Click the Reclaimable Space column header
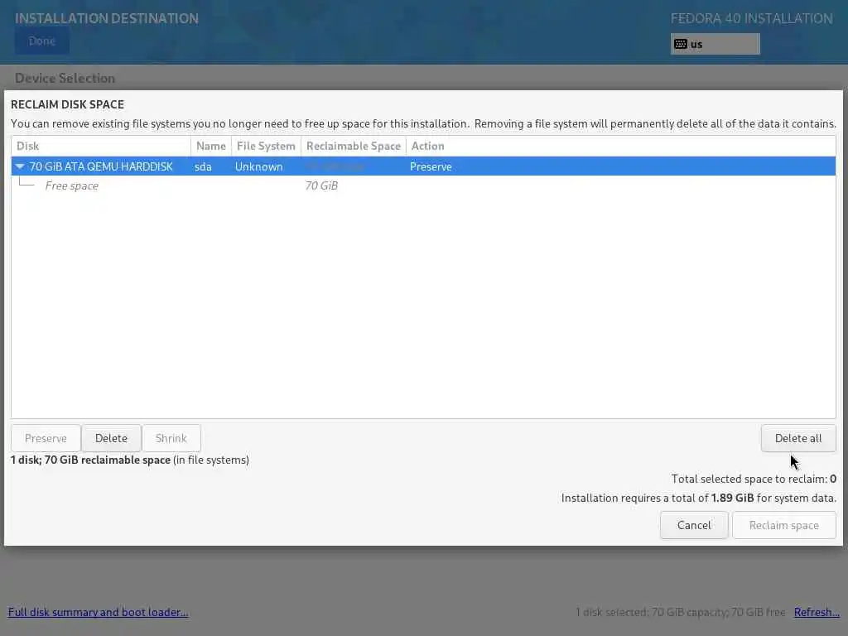The width and height of the screenshot is (848, 636). click(x=353, y=146)
